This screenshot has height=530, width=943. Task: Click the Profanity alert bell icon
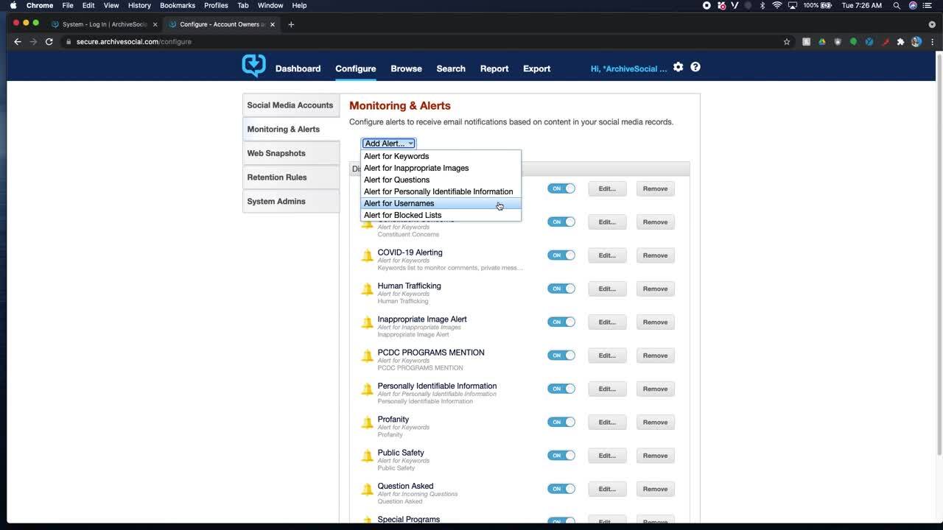click(x=367, y=423)
